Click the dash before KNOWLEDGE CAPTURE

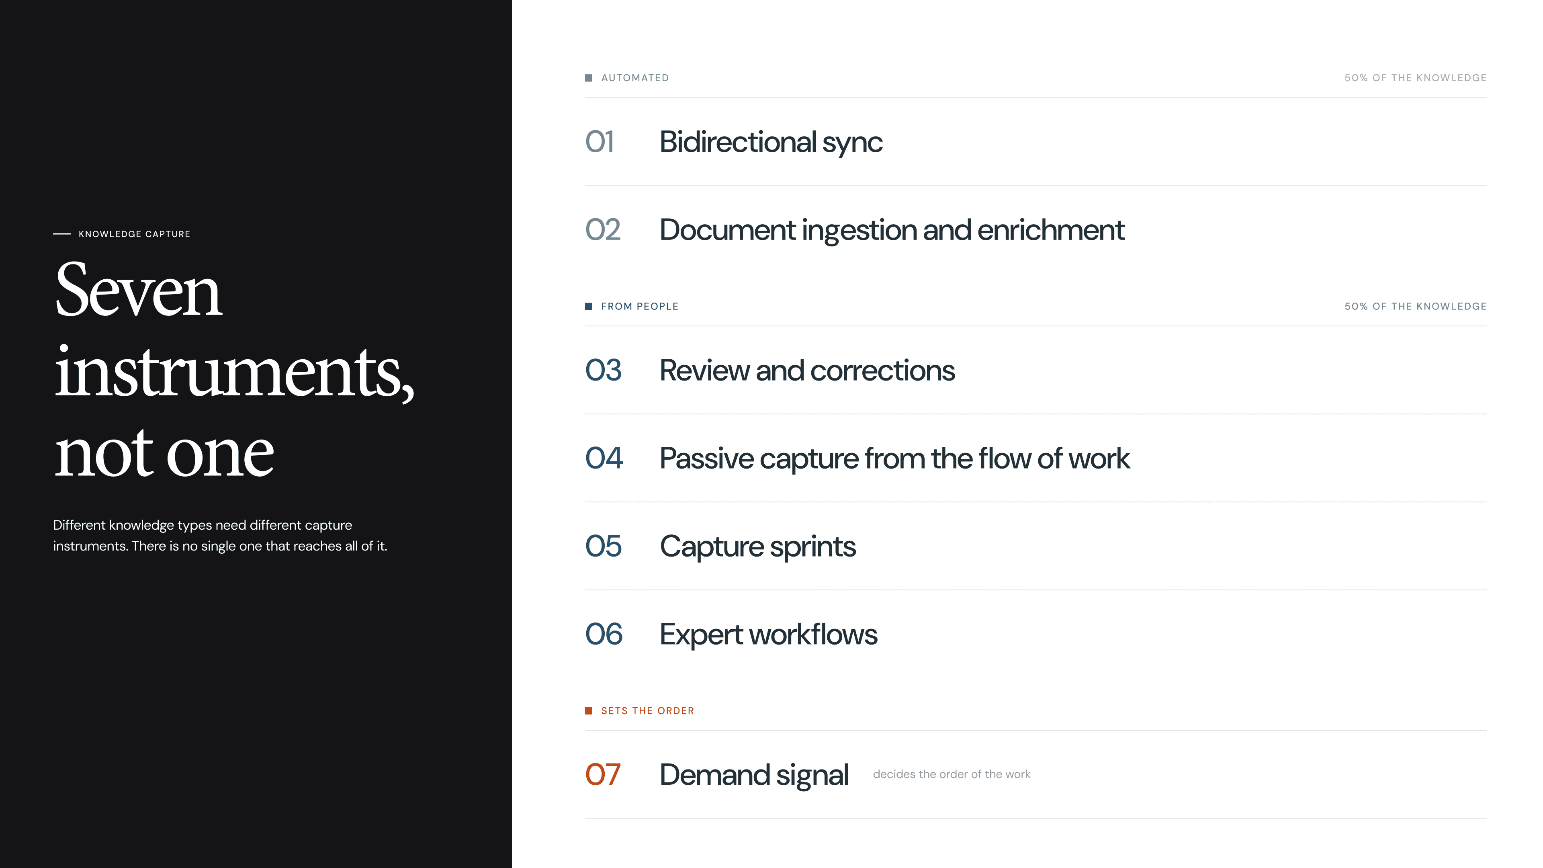tap(62, 233)
